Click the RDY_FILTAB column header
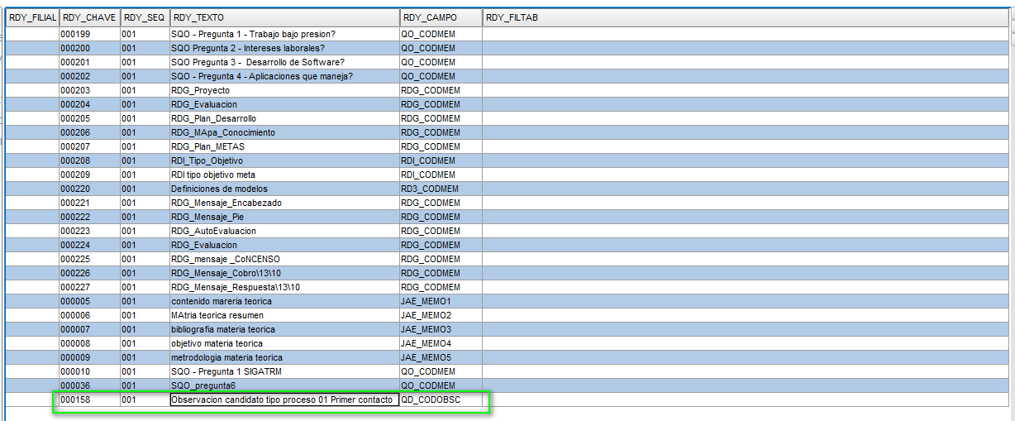Viewport: 1015px width, 421px height. click(x=746, y=17)
